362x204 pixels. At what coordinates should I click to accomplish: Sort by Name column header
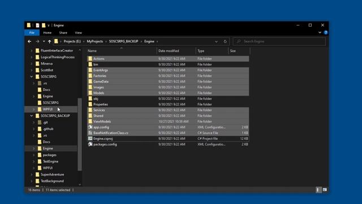(122, 51)
